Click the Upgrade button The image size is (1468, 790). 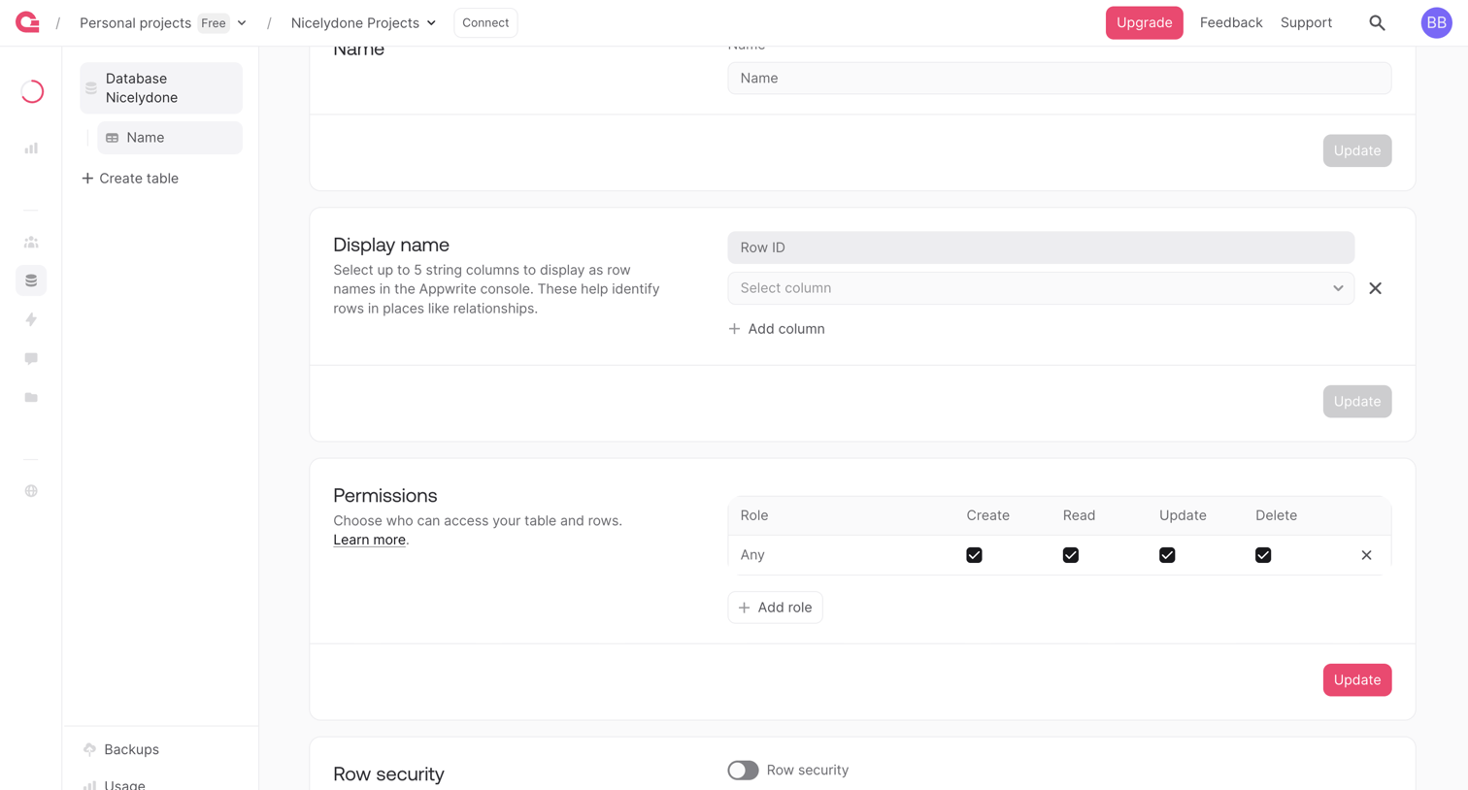pos(1144,22)
